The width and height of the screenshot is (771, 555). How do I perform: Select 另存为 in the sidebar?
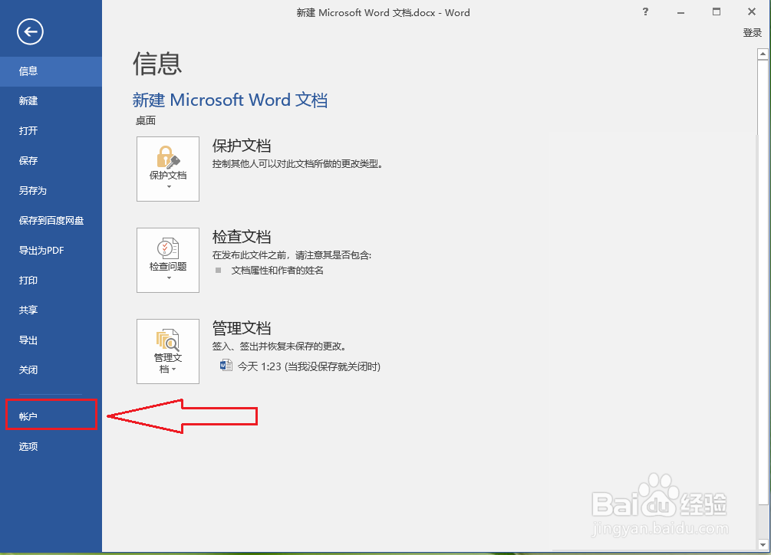tap(51, 191)
